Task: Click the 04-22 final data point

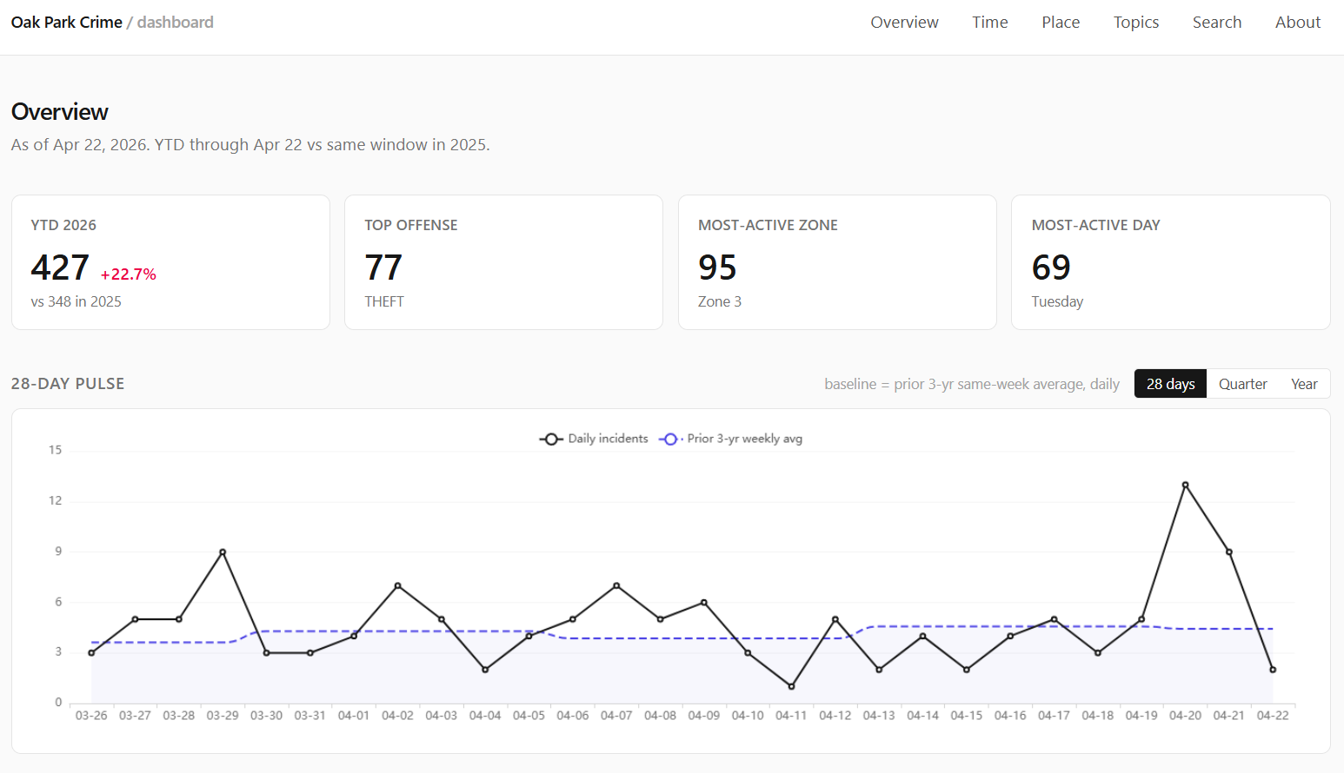Action: [x=1273, y=670]
